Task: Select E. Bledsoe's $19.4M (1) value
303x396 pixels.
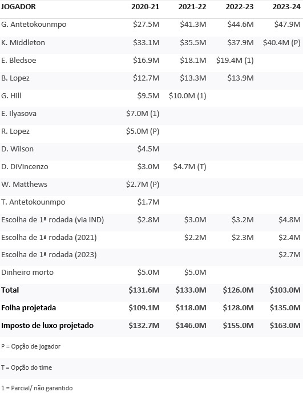Action: (235, 61)
